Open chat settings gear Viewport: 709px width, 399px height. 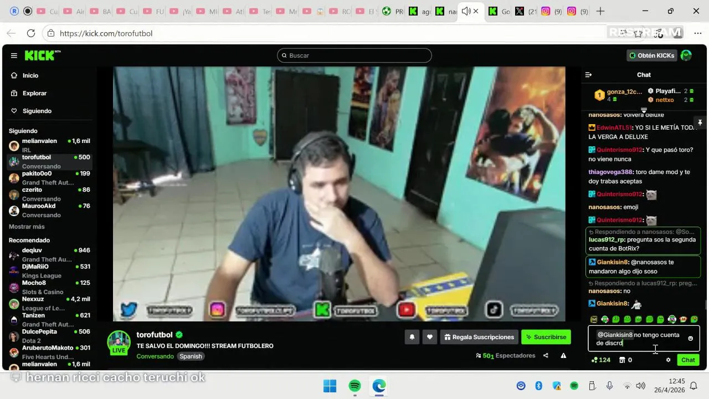668,360
